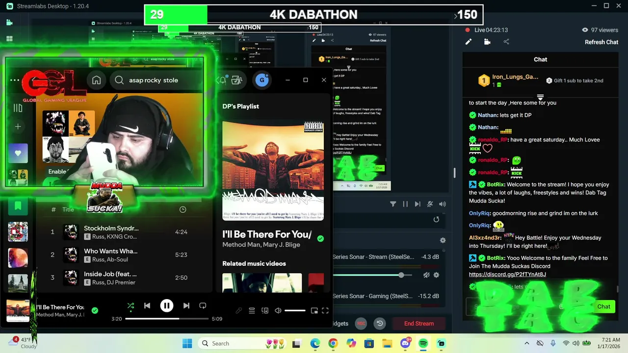Screen dimensions: 628x353
Task: Open Google Chrome from taskbar
Action: [333, 343]
